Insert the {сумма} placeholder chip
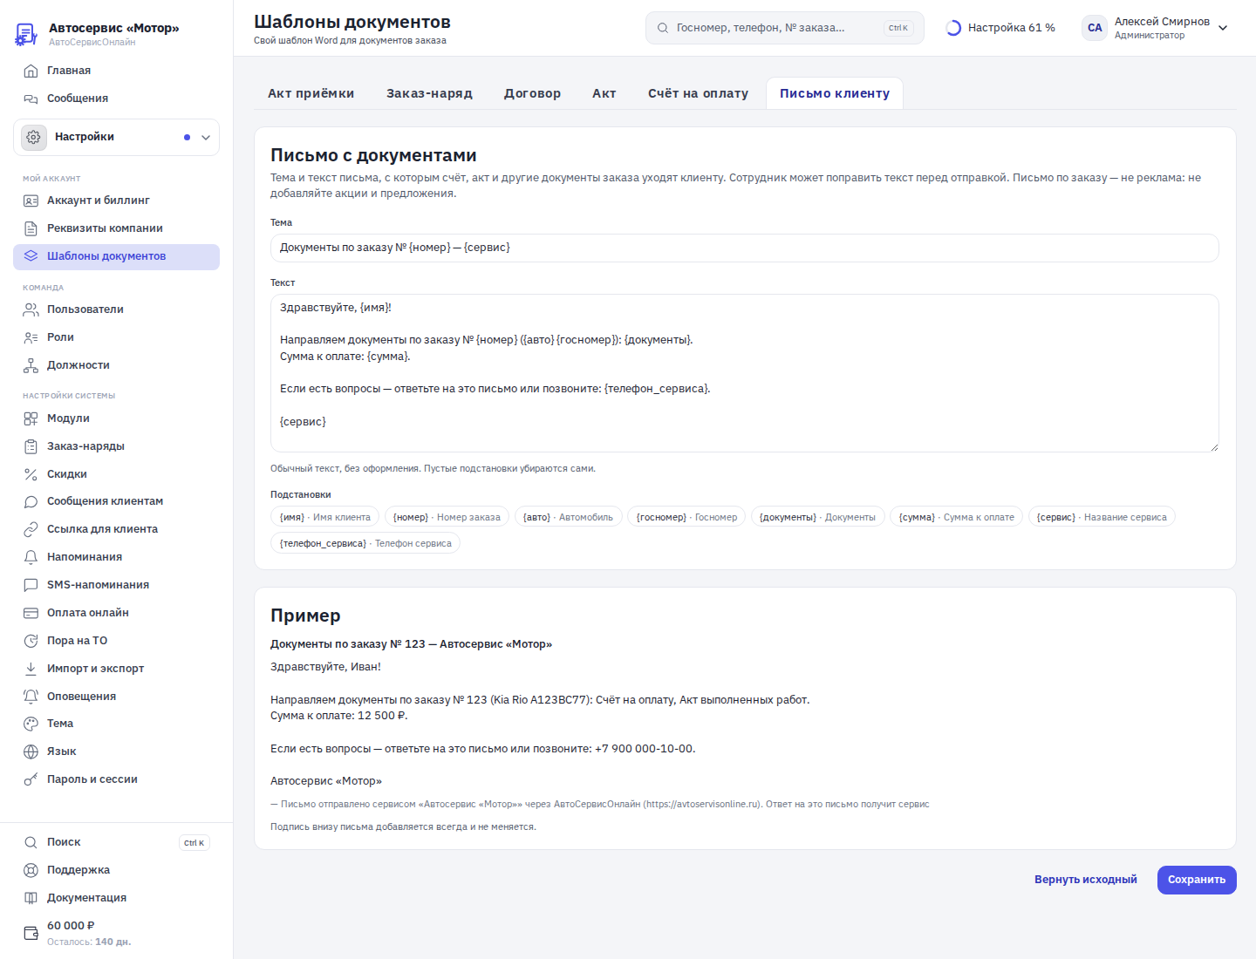This screenshot has width=1256, height=959. point(956,517)
